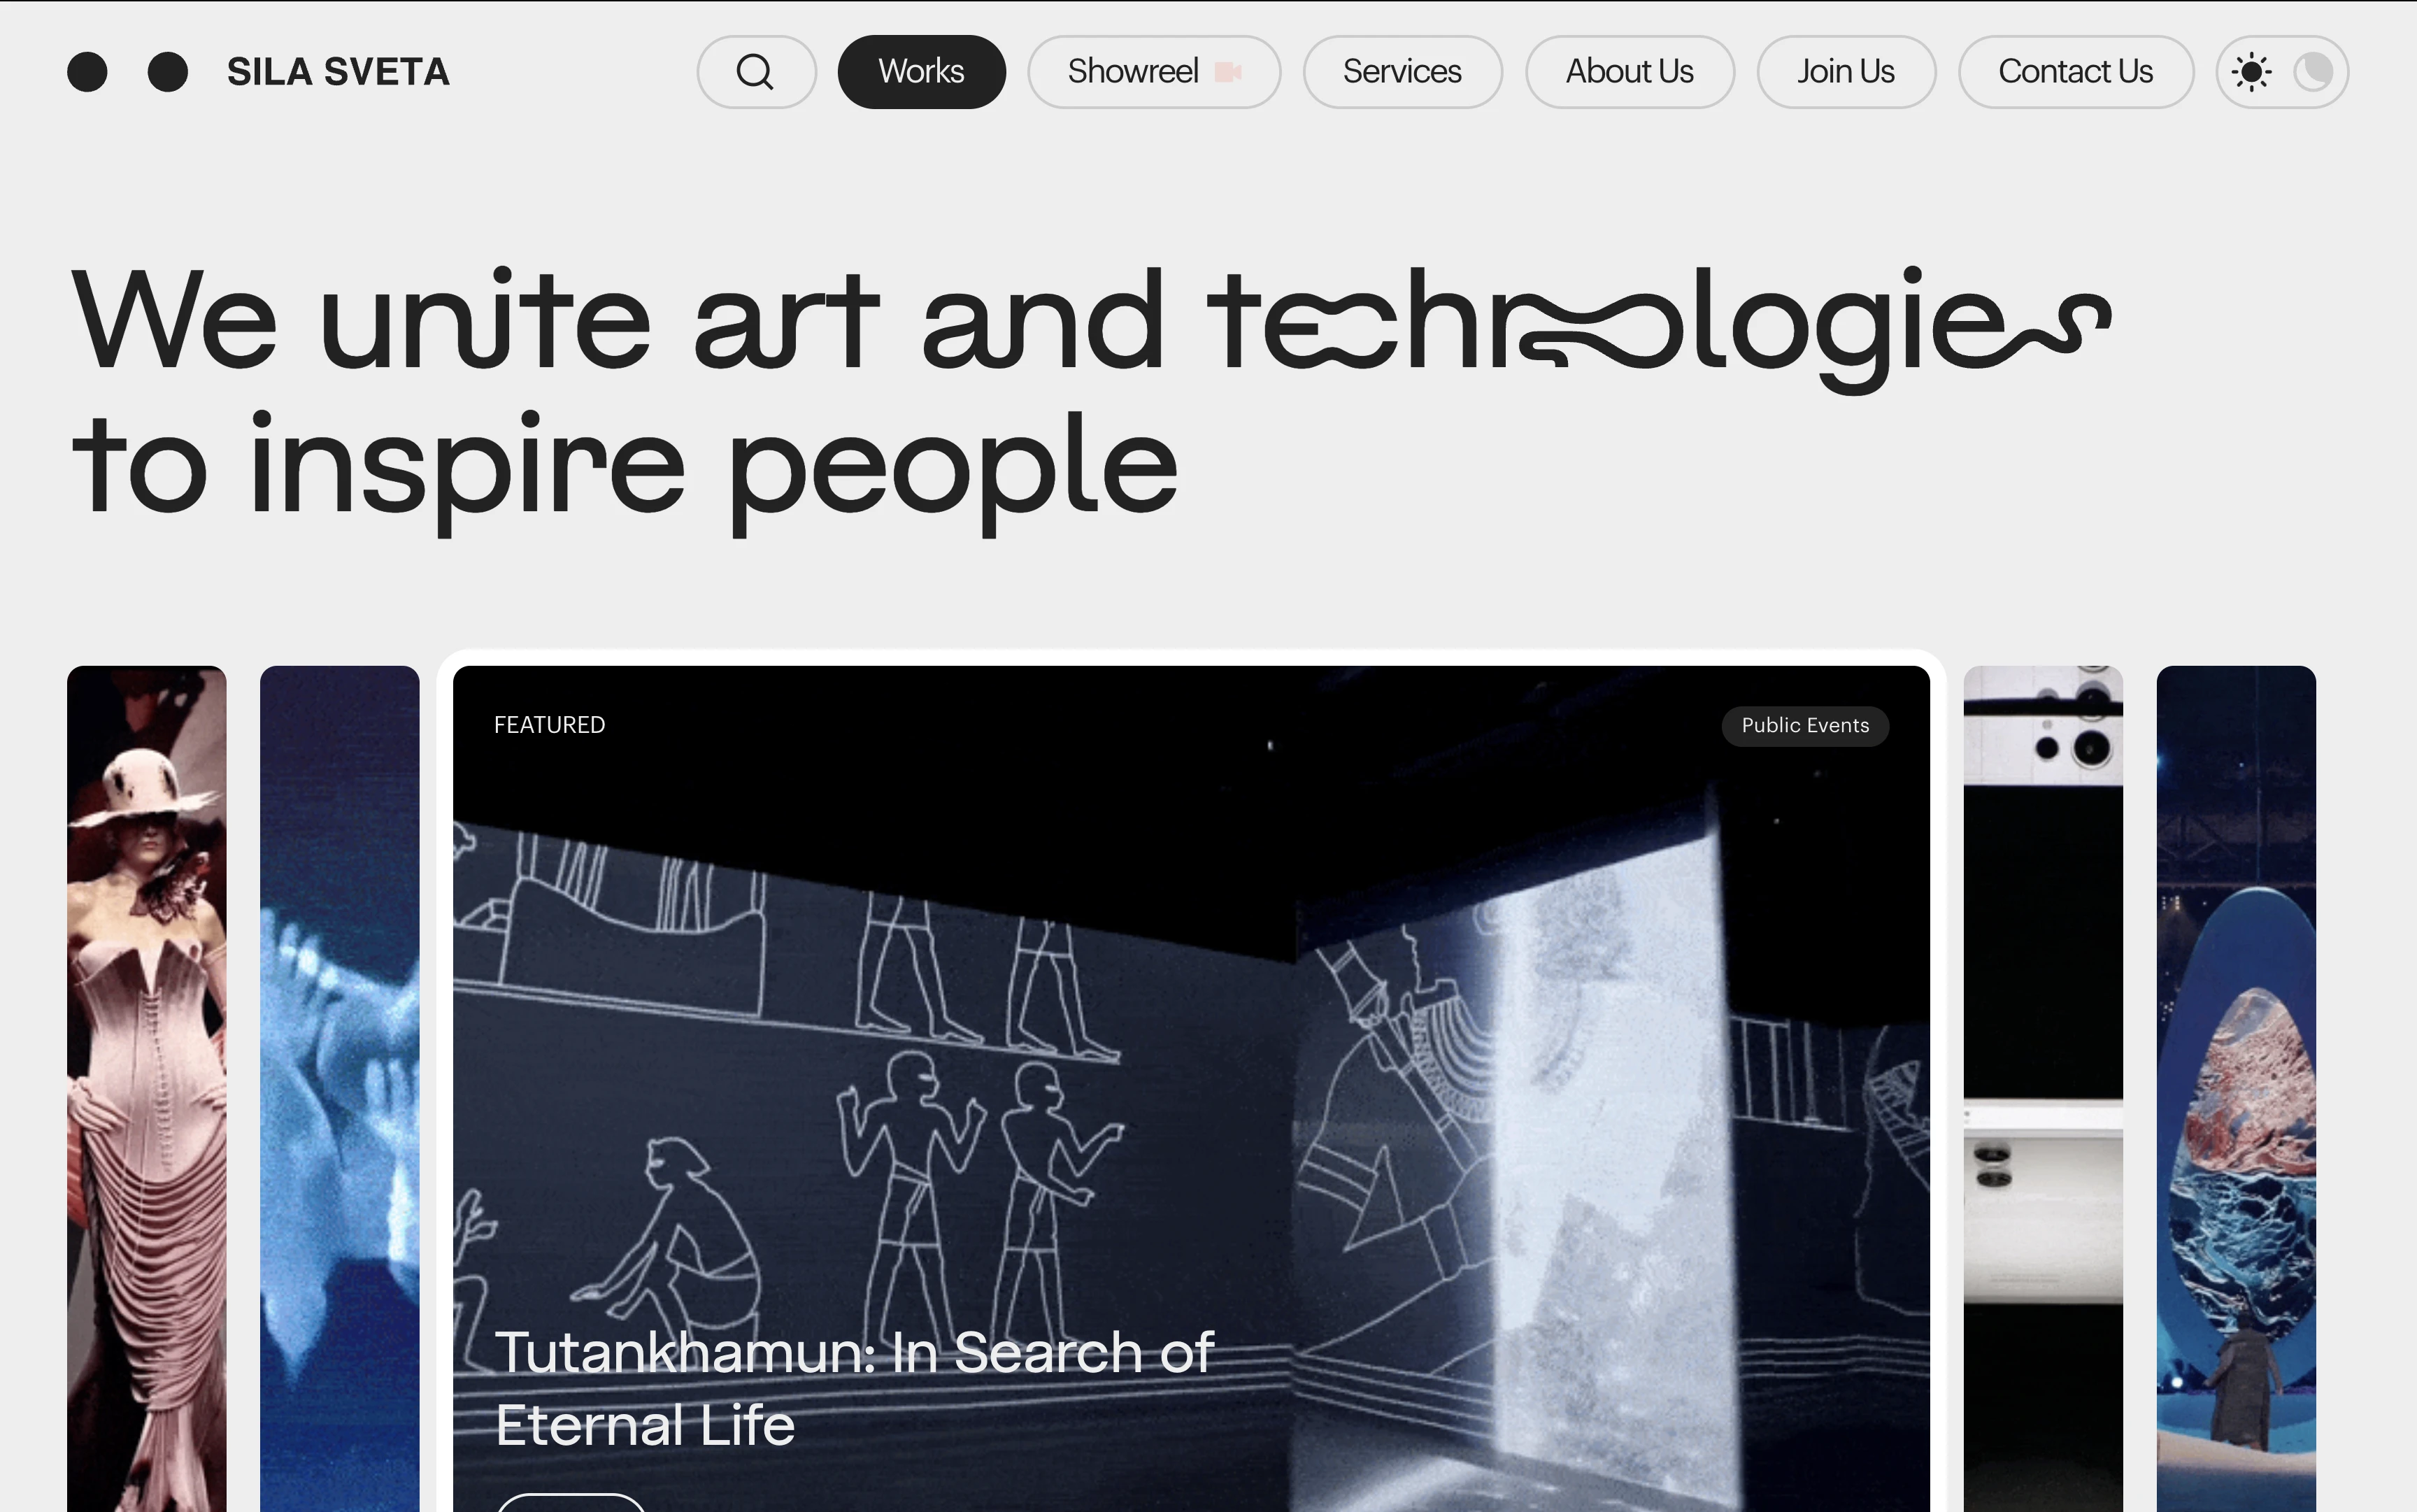This screenshot has width=2417, height=1512.
Task: Go to Services page
Action: tap(1402, 72)
